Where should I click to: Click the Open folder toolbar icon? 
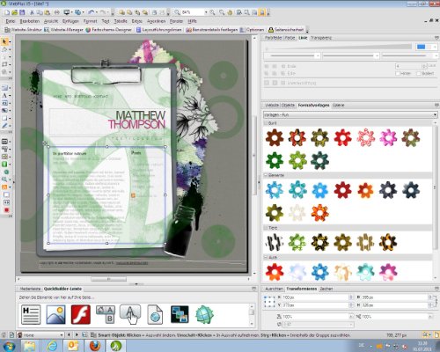[15, 12]
